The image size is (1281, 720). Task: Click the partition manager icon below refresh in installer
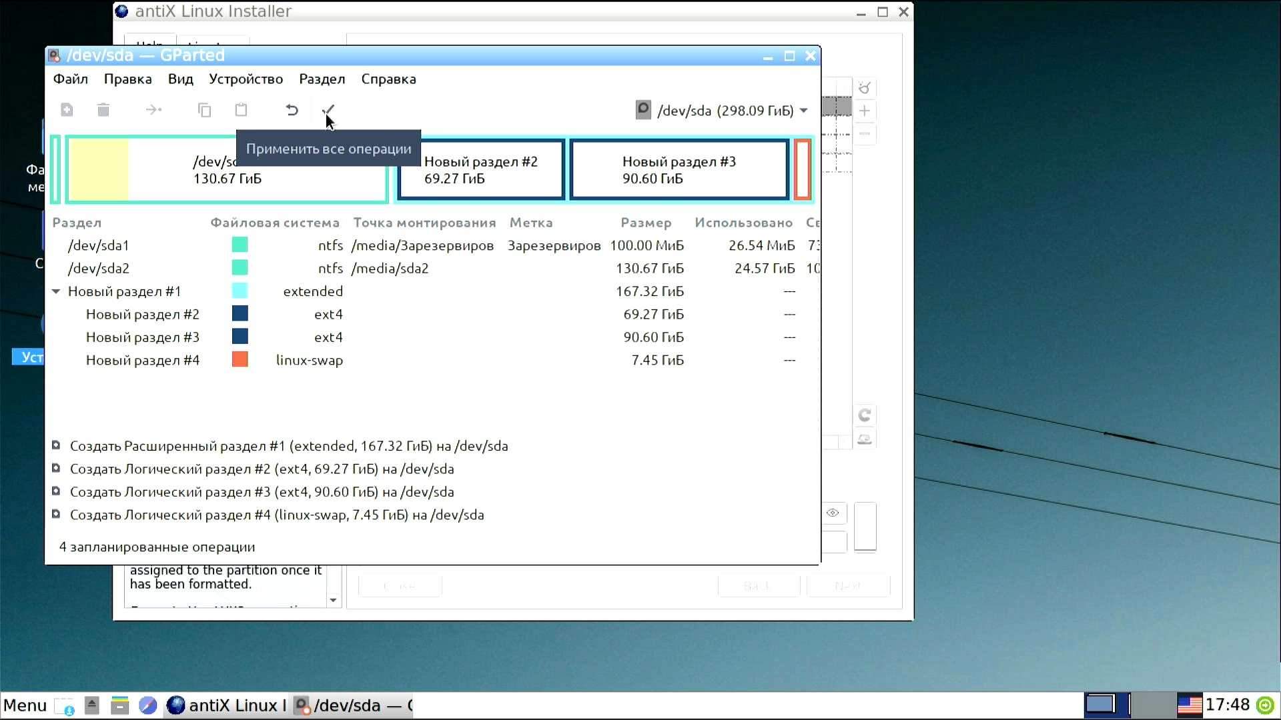pyautogui.click(x=865, y=439)
